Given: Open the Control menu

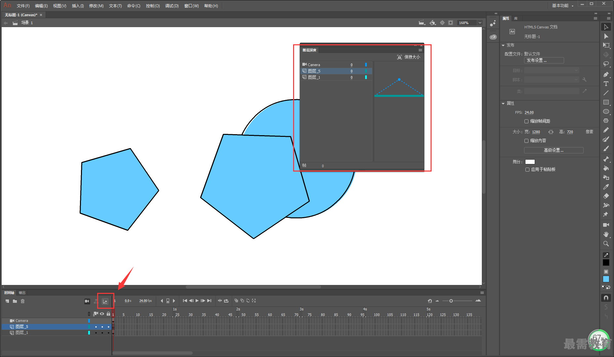Looking at the screenshot, I should 153,6.
